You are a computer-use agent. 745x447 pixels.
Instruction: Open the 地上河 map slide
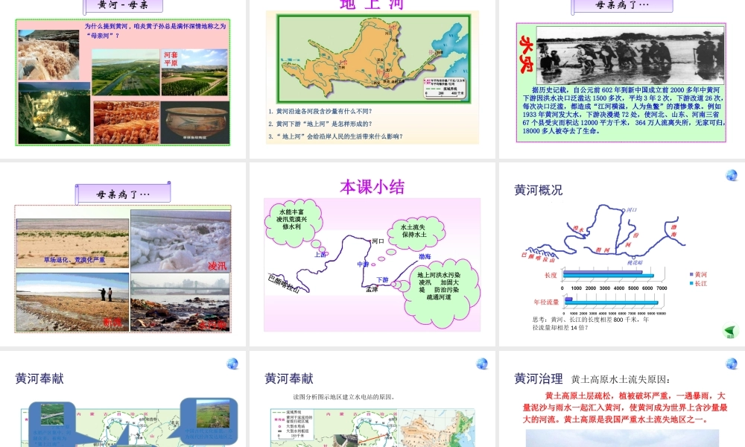(x=372, y=79)
